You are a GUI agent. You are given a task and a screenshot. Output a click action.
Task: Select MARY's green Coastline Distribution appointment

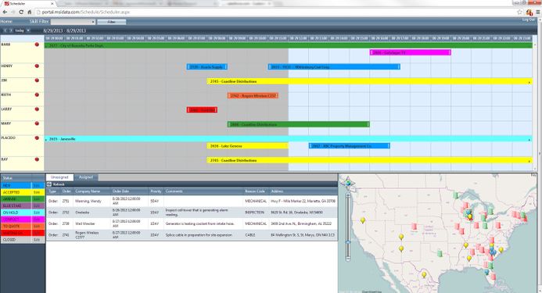point(298,124)
